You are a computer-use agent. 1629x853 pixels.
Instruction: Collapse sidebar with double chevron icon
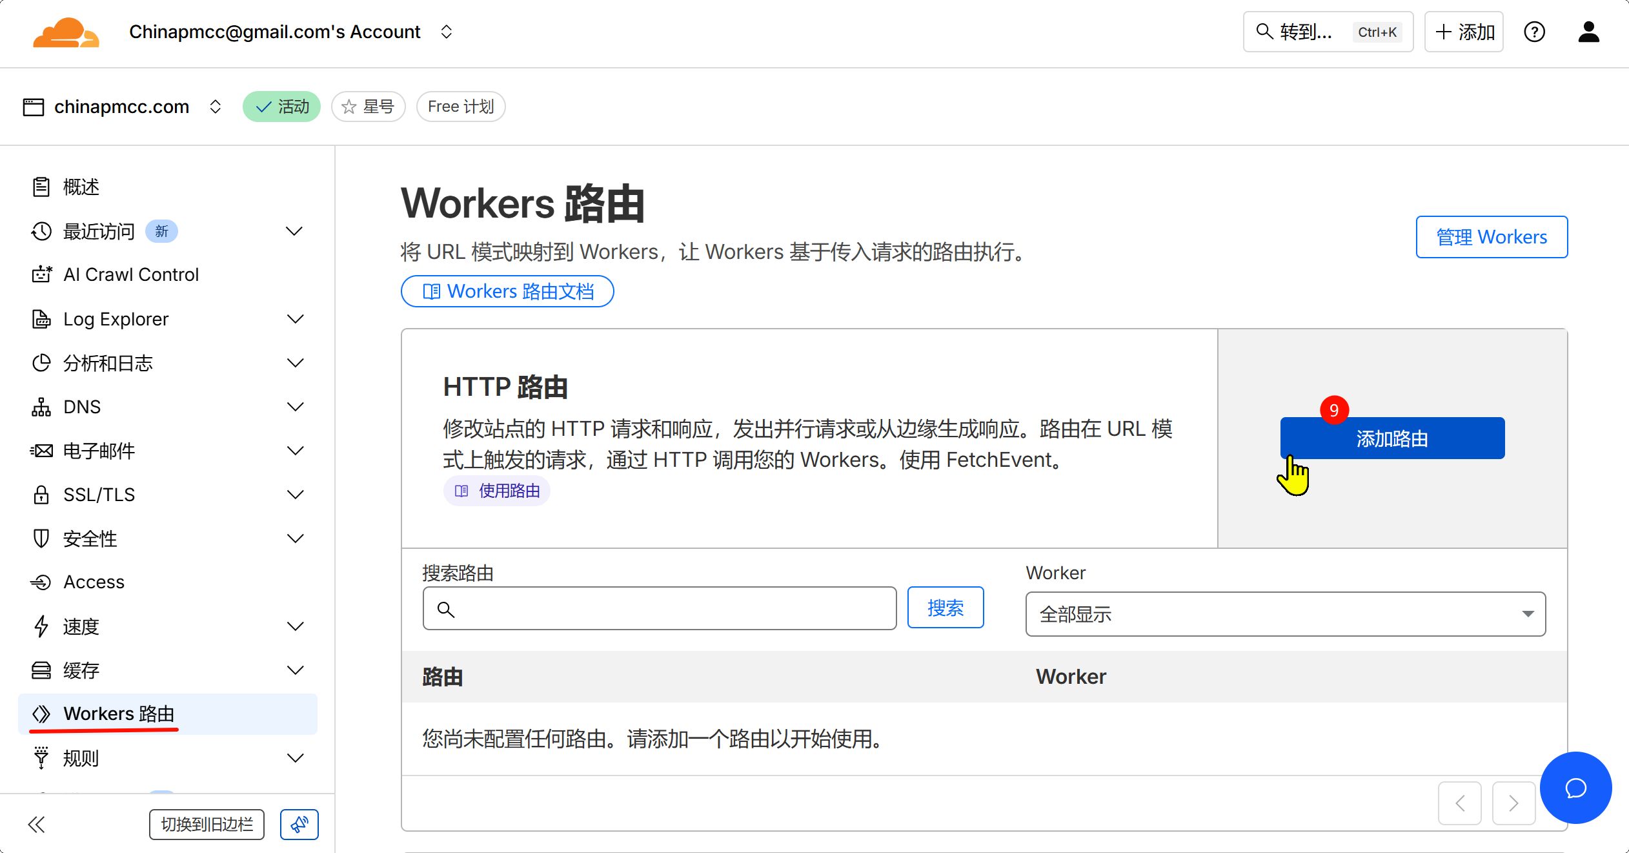(x=37, y=825)
